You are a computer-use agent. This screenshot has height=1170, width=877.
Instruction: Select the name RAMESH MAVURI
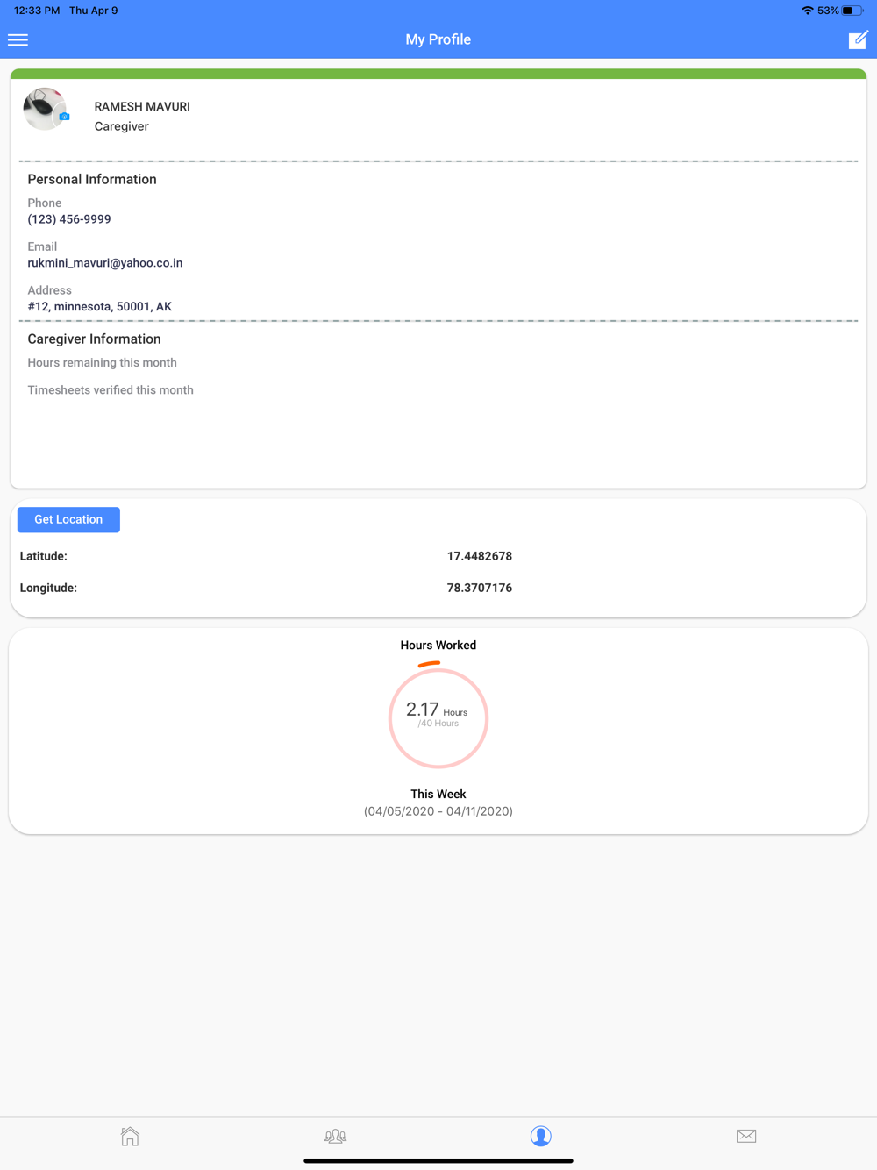(x=142, y=106)
